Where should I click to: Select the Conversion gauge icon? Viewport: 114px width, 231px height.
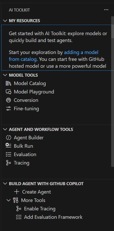click(8, 100)
